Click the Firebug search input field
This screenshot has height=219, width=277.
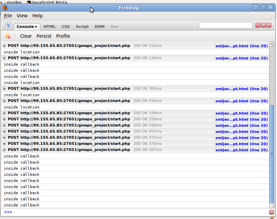226,25
